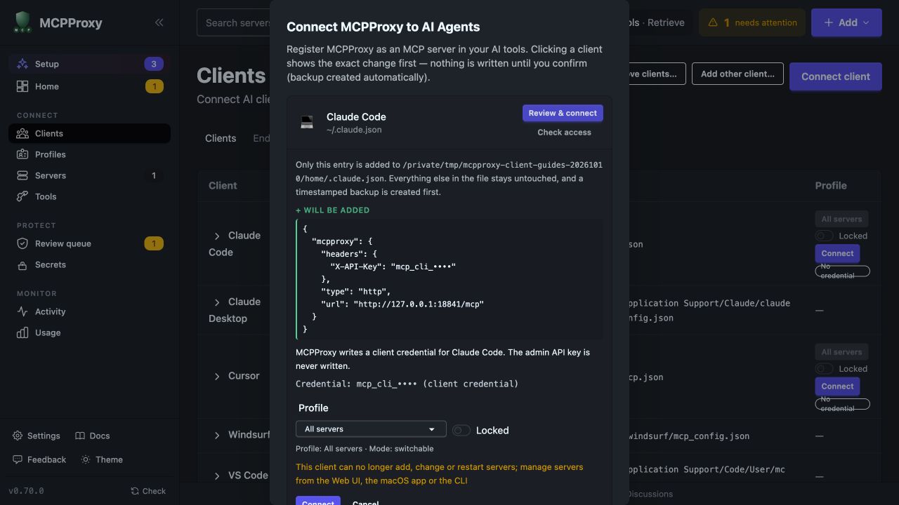Image resolution: width=899 pixels, height=505 pixels.
Task: Switch to the Clients tab
Action: tap(221, 138)
